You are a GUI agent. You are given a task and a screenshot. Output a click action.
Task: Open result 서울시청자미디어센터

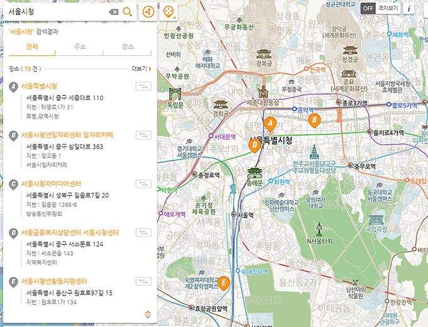[51, 184]
